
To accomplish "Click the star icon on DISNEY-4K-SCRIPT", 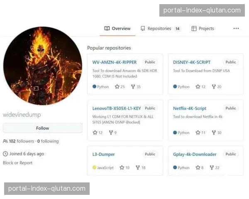I will tap(198, 87).
